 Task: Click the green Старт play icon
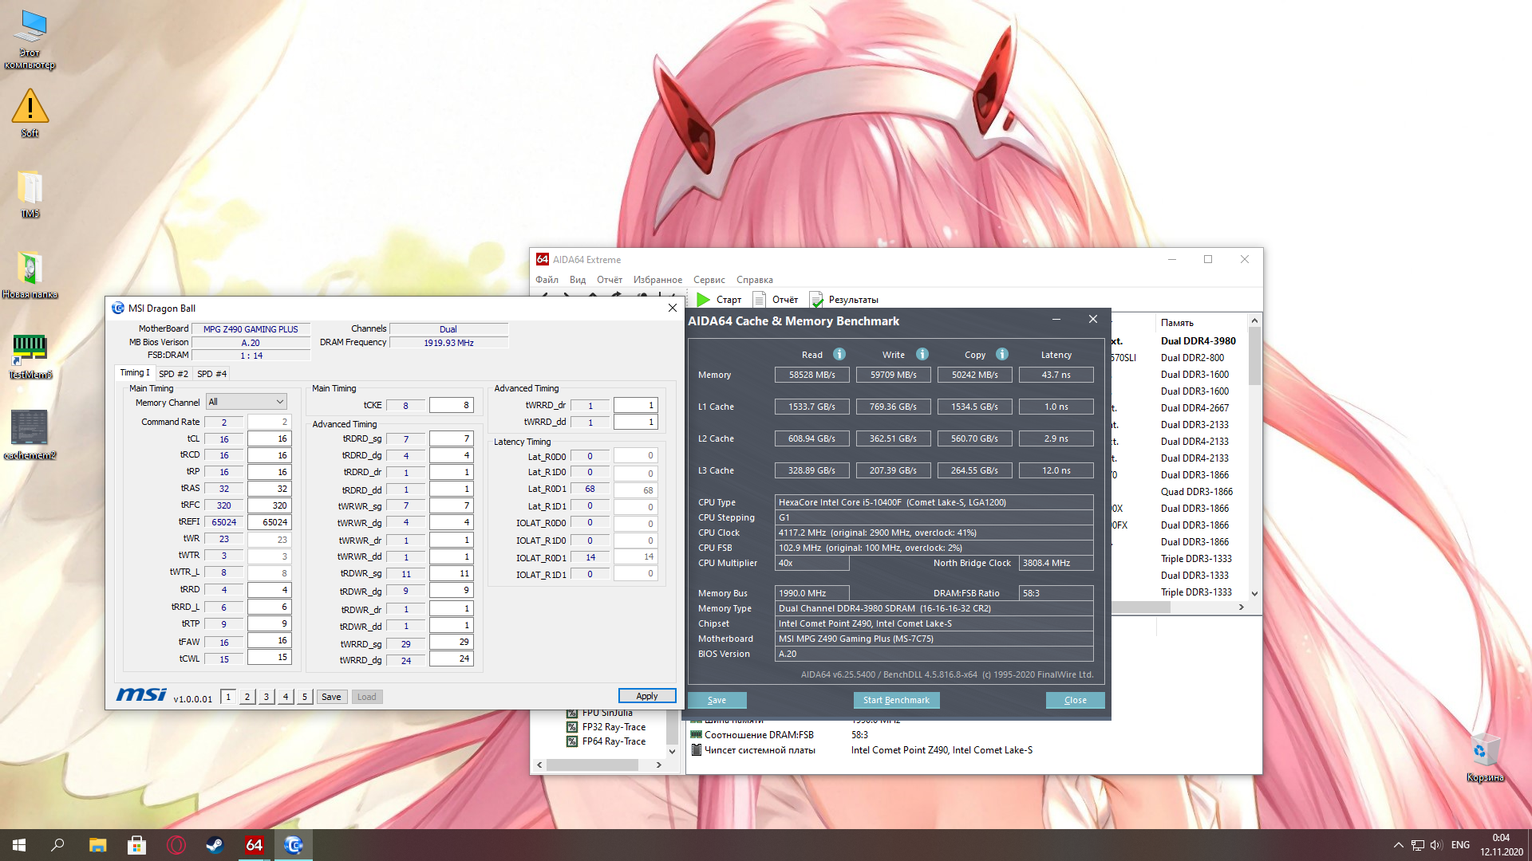[x=703, y=300]
